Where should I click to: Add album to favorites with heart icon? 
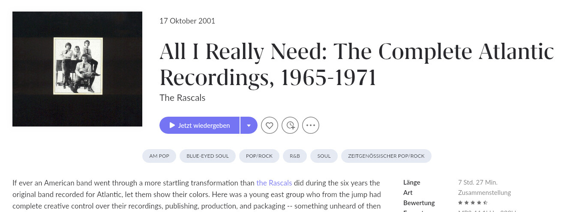click(x=270, y=125)
